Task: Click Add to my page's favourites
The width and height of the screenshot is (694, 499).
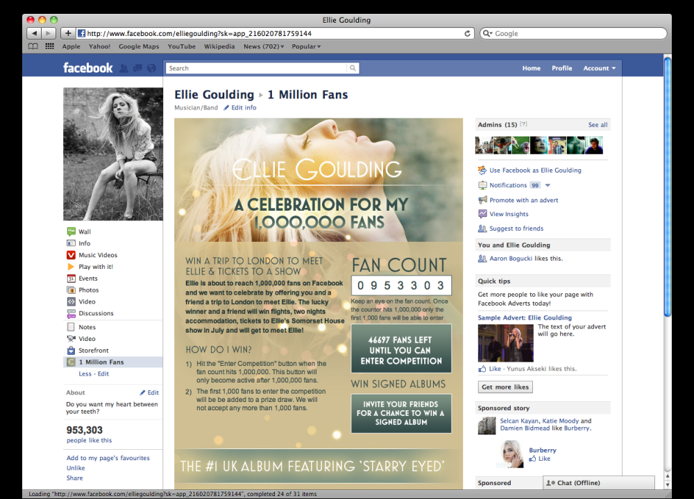Action: pos(108,458)
